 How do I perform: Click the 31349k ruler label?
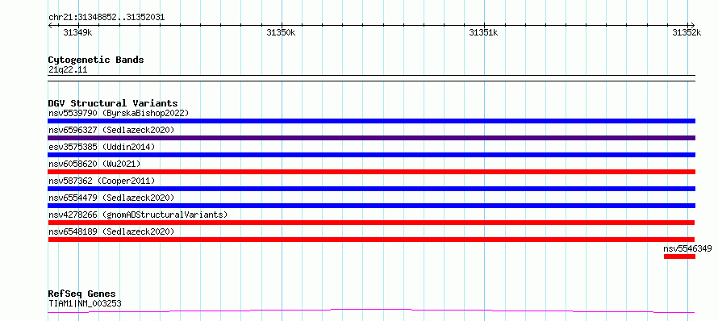(x=77, y=32)
